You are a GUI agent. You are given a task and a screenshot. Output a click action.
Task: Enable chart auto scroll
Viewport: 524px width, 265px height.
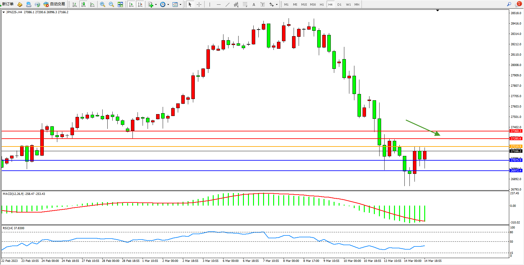[x=131, y=4]
